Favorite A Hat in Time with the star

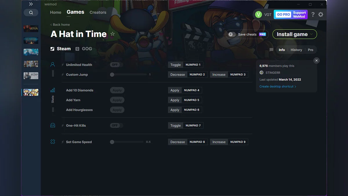click(x=113, y=34)
